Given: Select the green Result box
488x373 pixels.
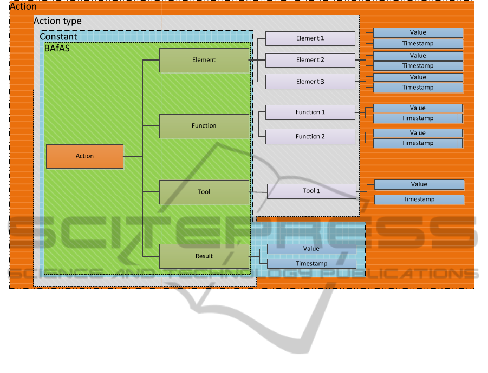Looking at the screenshot, I should pyautogui.click(x=204, y=256).
